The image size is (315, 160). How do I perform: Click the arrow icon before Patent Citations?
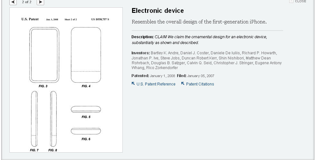point(183,84)
